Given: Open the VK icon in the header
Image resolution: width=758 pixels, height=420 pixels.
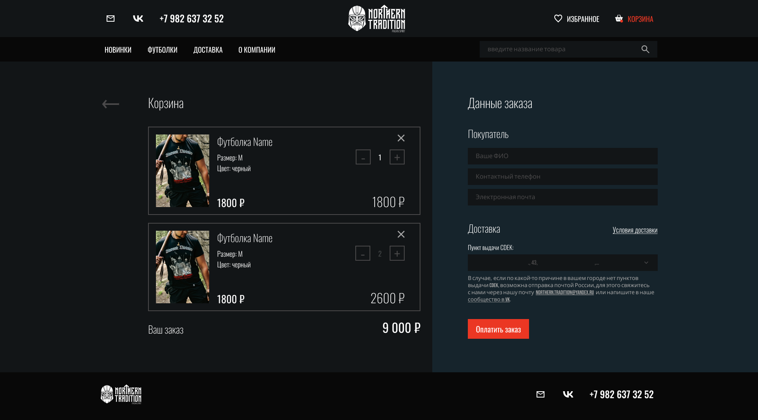Looking at the screenshot, I should pyautogui.click(x=138, y=19).
